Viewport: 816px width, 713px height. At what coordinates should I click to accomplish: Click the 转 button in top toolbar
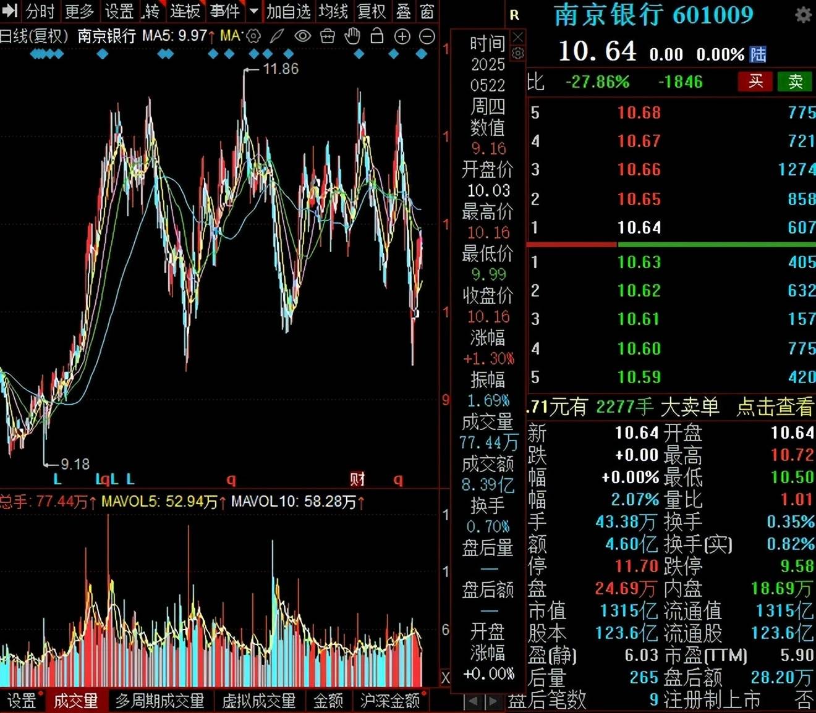click(x=151, y=11)
